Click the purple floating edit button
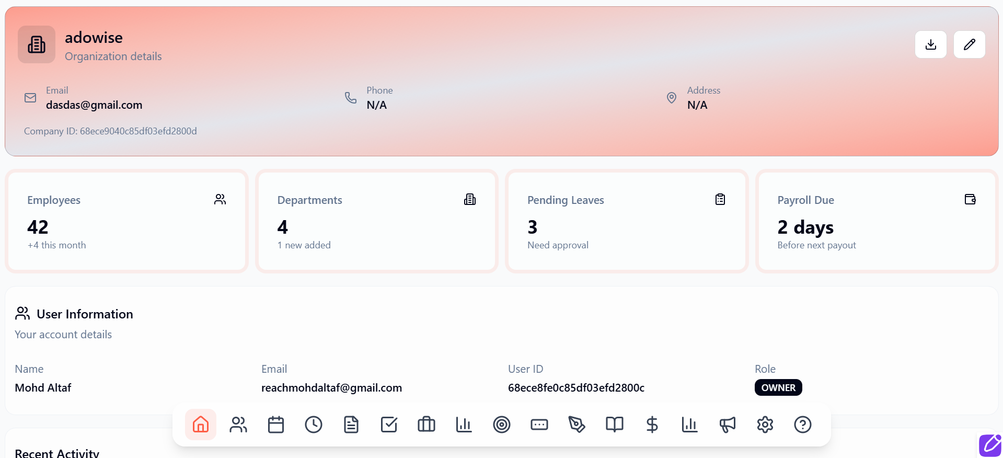1003x458 pixels. (x=990, y=445)
